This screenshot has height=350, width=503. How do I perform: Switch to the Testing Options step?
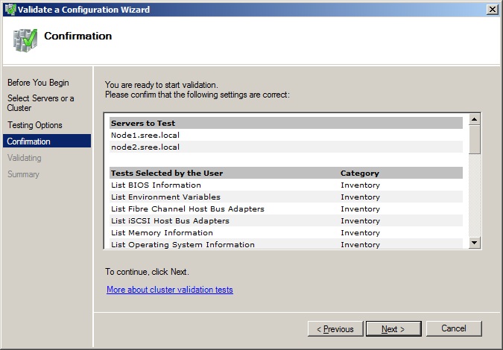pyautogui.click(x=35, y=125)
